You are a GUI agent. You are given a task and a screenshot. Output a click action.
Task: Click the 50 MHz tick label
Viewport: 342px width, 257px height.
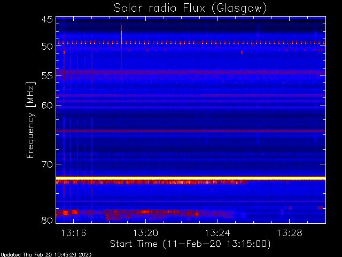47,47
